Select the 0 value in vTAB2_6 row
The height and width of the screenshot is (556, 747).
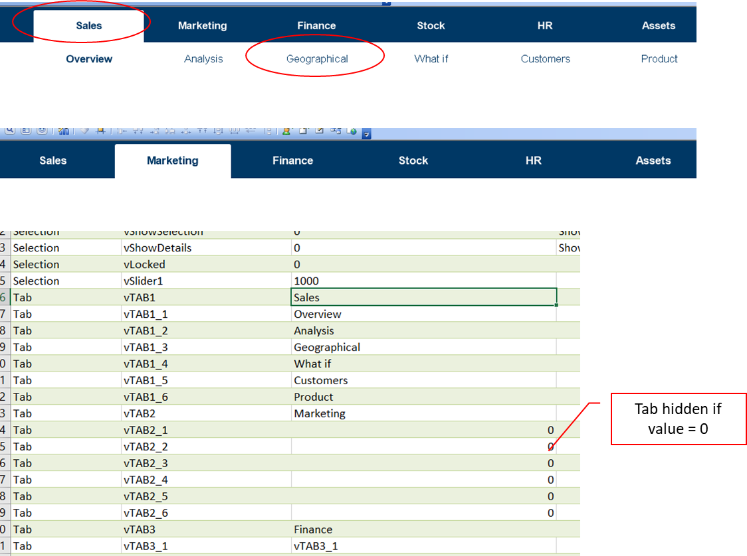tap(423, 513)
